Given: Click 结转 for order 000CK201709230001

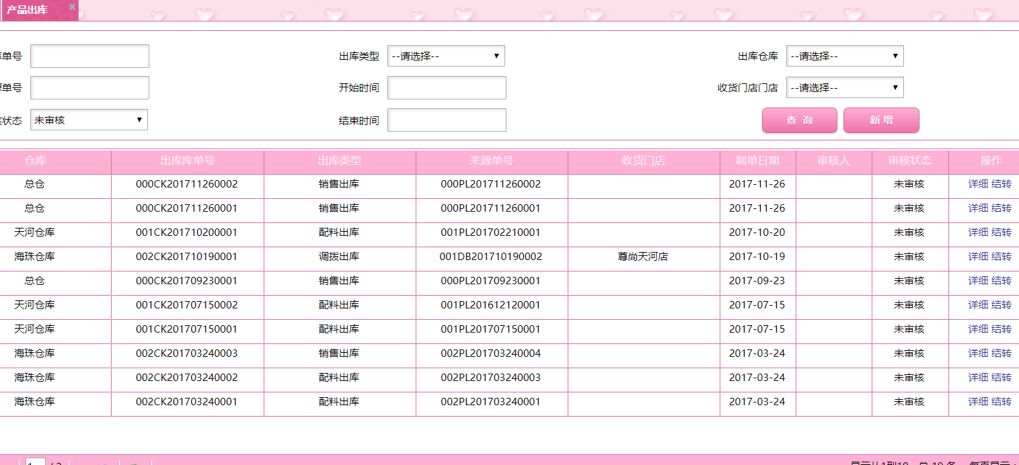Looking at the screenshot, I should (1000, 280).
